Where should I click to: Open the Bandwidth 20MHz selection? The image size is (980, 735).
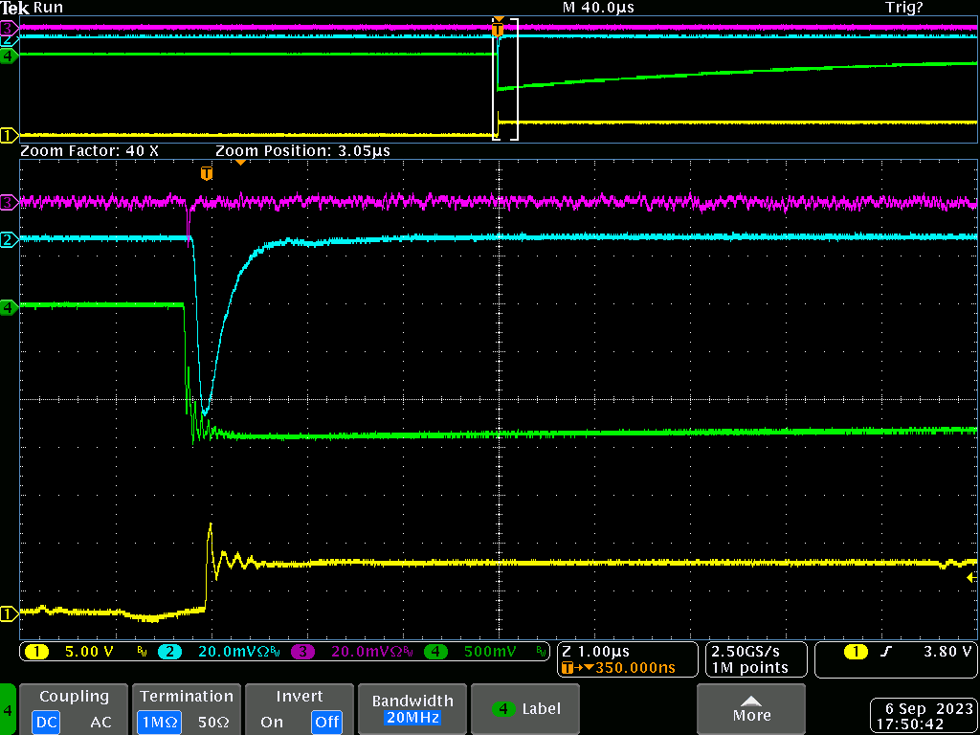click(411, 709)
